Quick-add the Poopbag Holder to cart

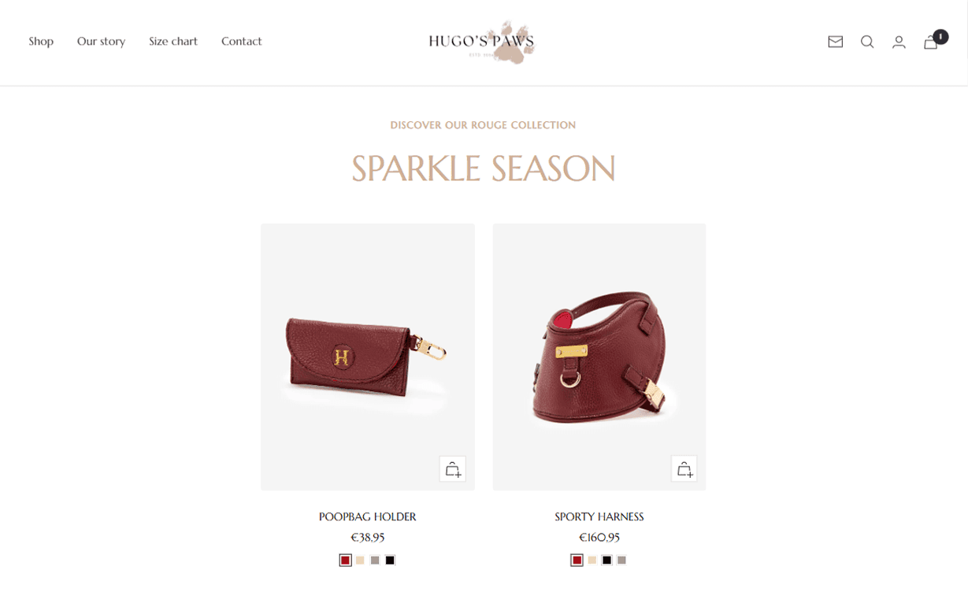[453, 469]
